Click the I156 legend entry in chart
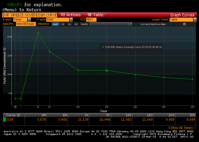Screen dimensions: 199x142 (x=132, y=47)
